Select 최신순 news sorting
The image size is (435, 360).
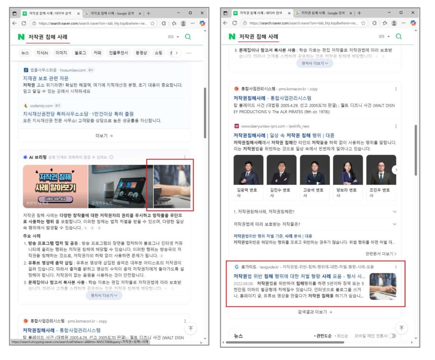coord(341,336)
